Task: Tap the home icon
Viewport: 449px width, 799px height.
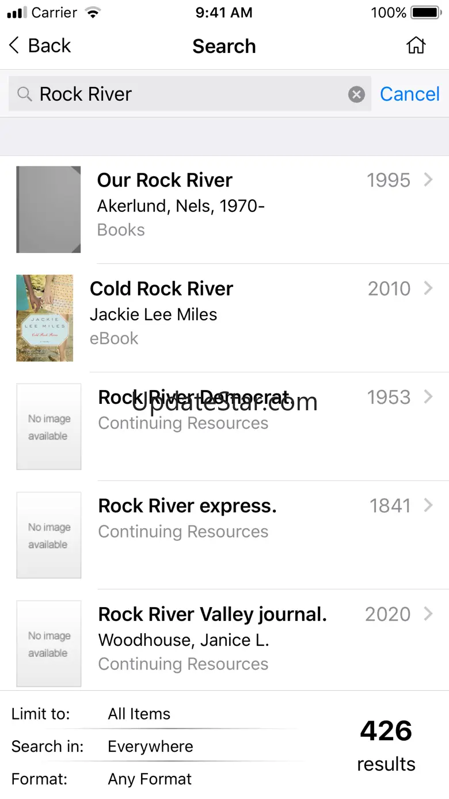Action: [x=416, y=46]
